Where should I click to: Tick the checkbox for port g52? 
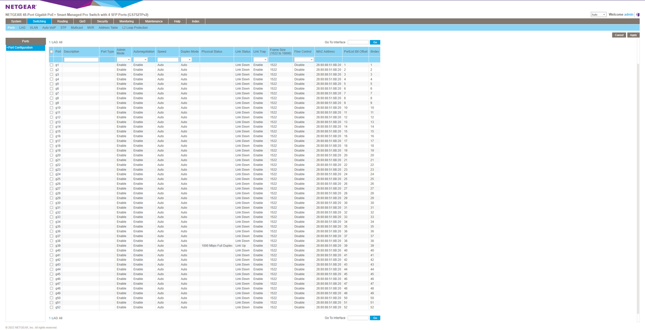51,307
